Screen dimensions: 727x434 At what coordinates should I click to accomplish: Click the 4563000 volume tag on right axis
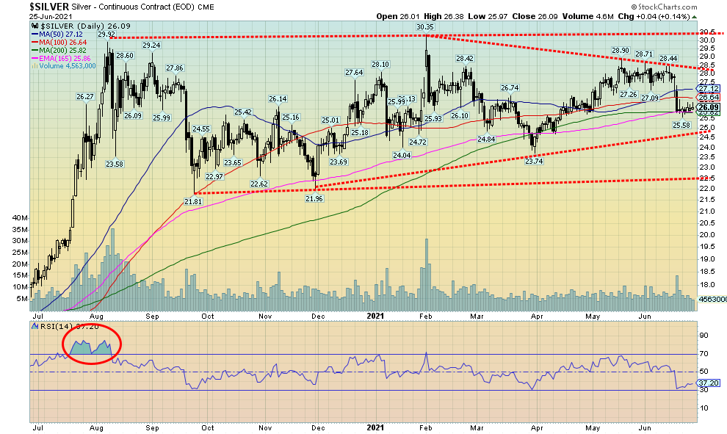tap(711, 300)
